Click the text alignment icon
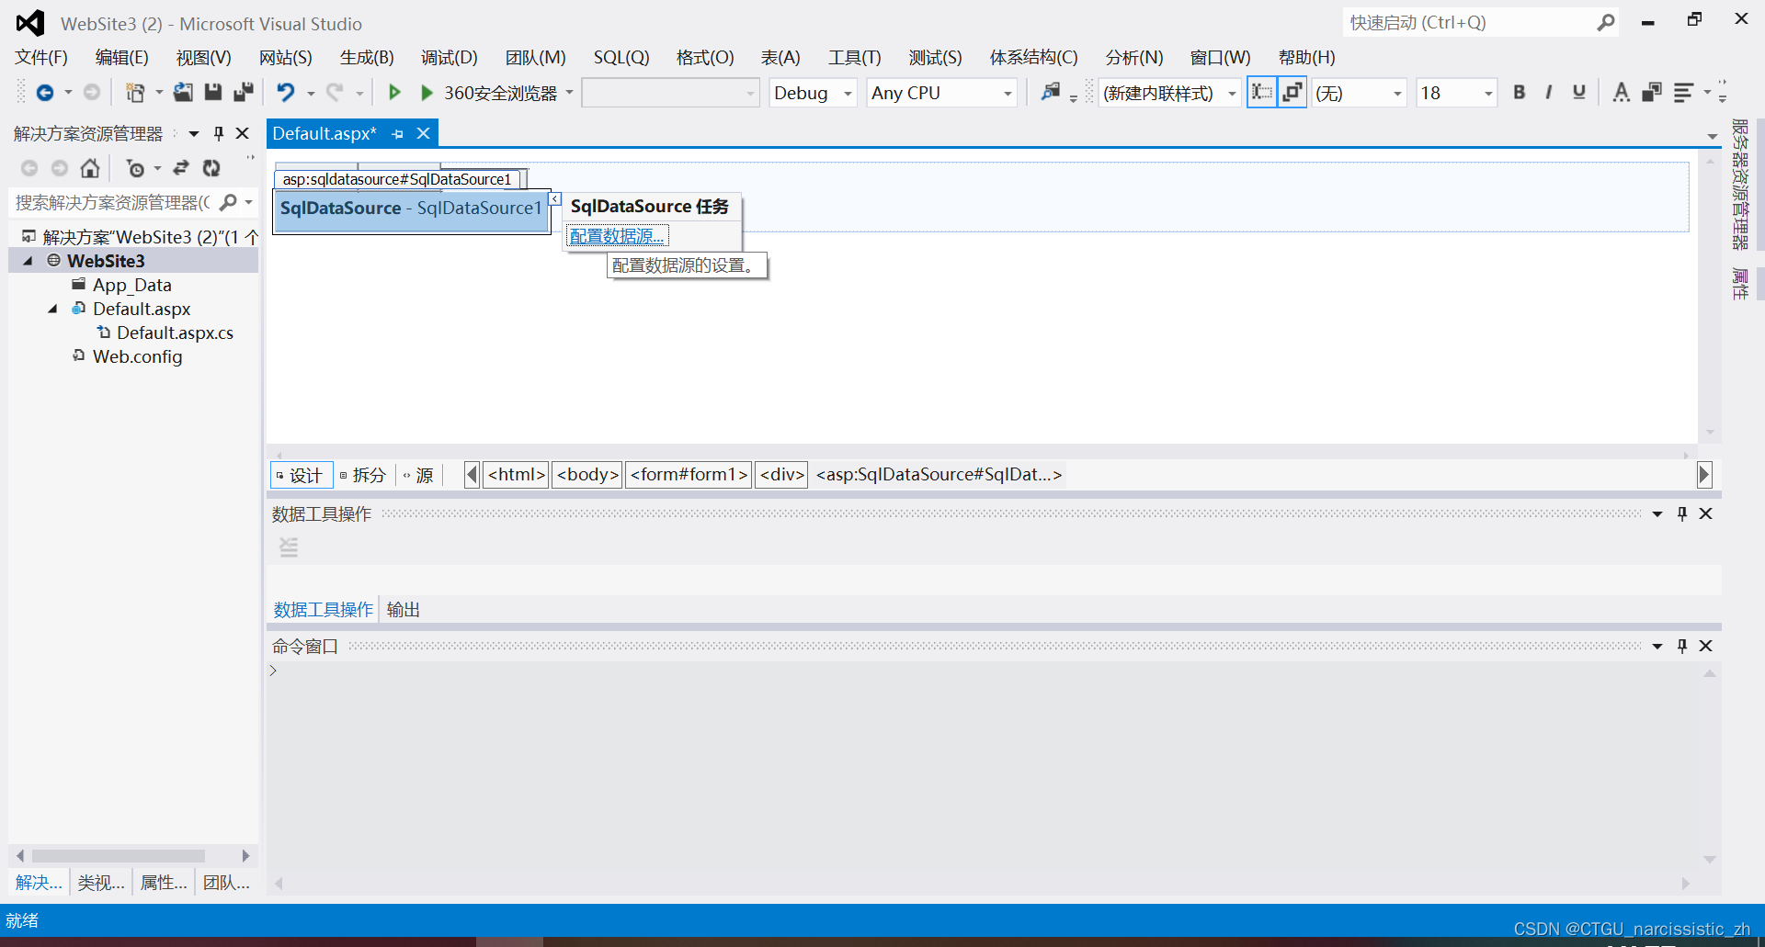 point(1683,93)
